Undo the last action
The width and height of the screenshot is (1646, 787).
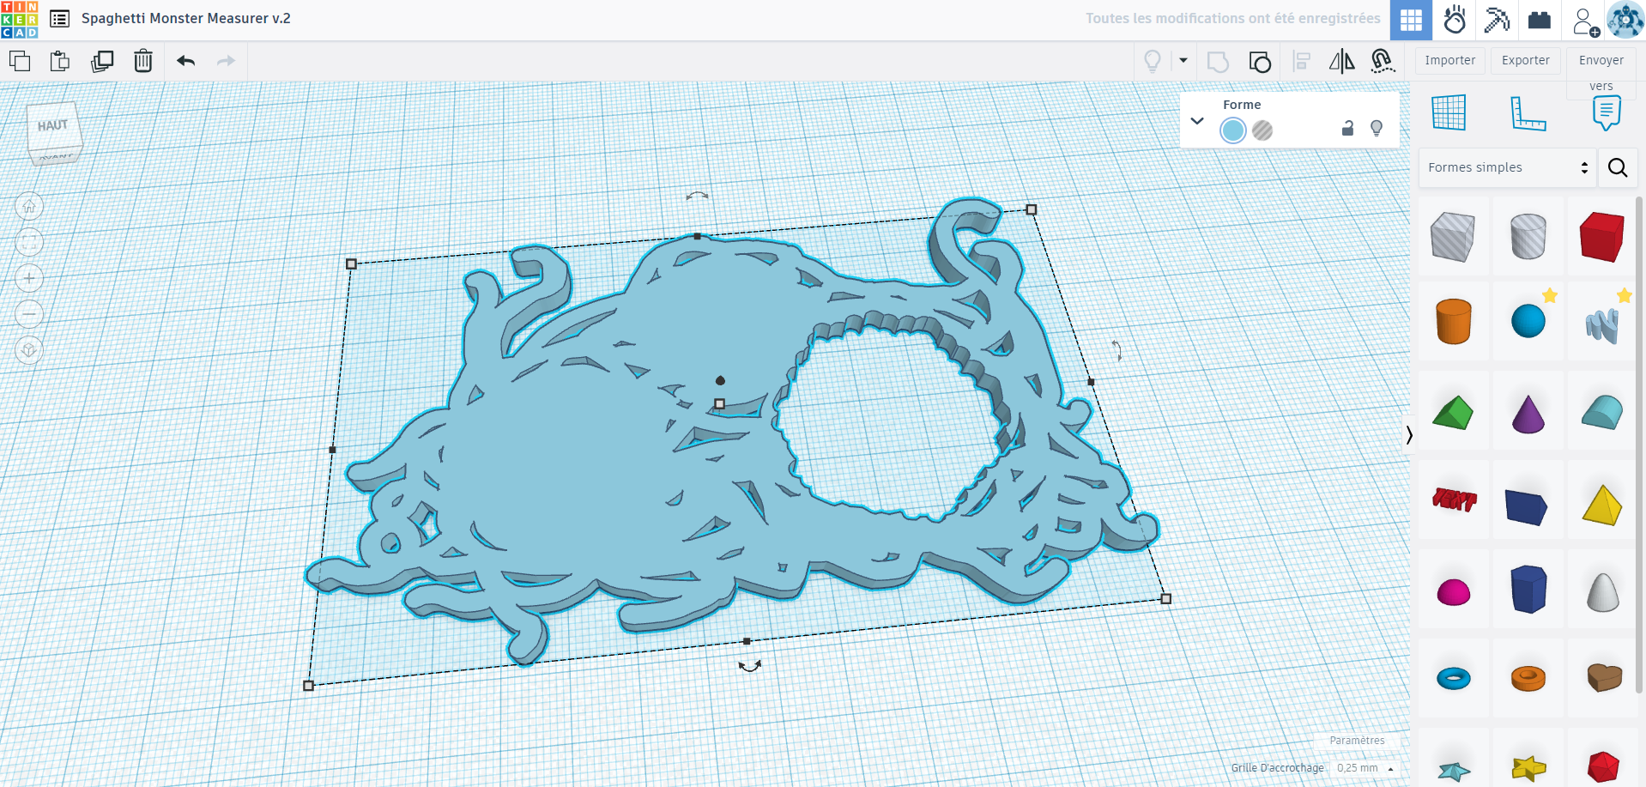click(x=186, y=61)
